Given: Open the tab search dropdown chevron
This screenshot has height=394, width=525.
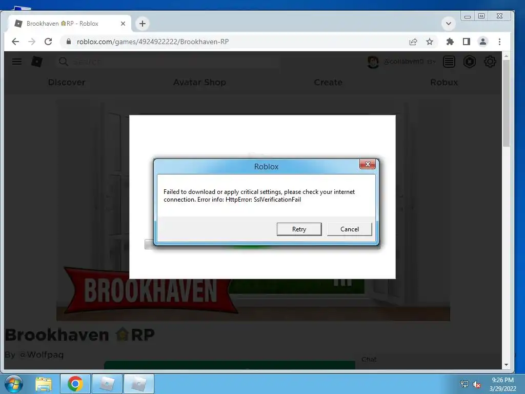Looking at the screenshot, I should point(449,24).
